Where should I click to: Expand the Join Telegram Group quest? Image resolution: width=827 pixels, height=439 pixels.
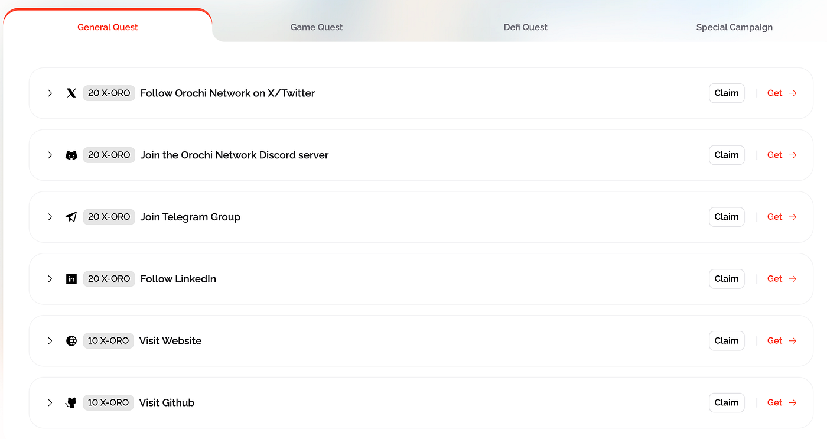50,217
